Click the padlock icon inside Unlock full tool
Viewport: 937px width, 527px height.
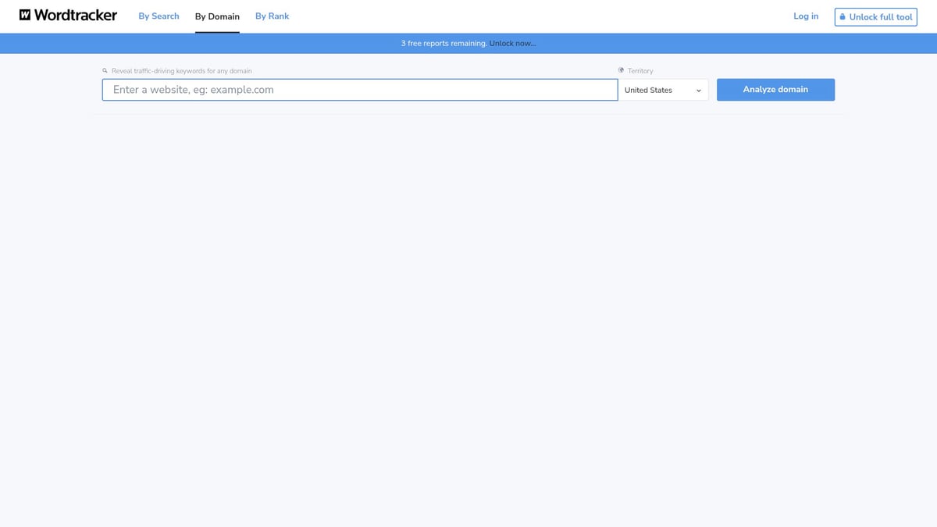(843, 16)
